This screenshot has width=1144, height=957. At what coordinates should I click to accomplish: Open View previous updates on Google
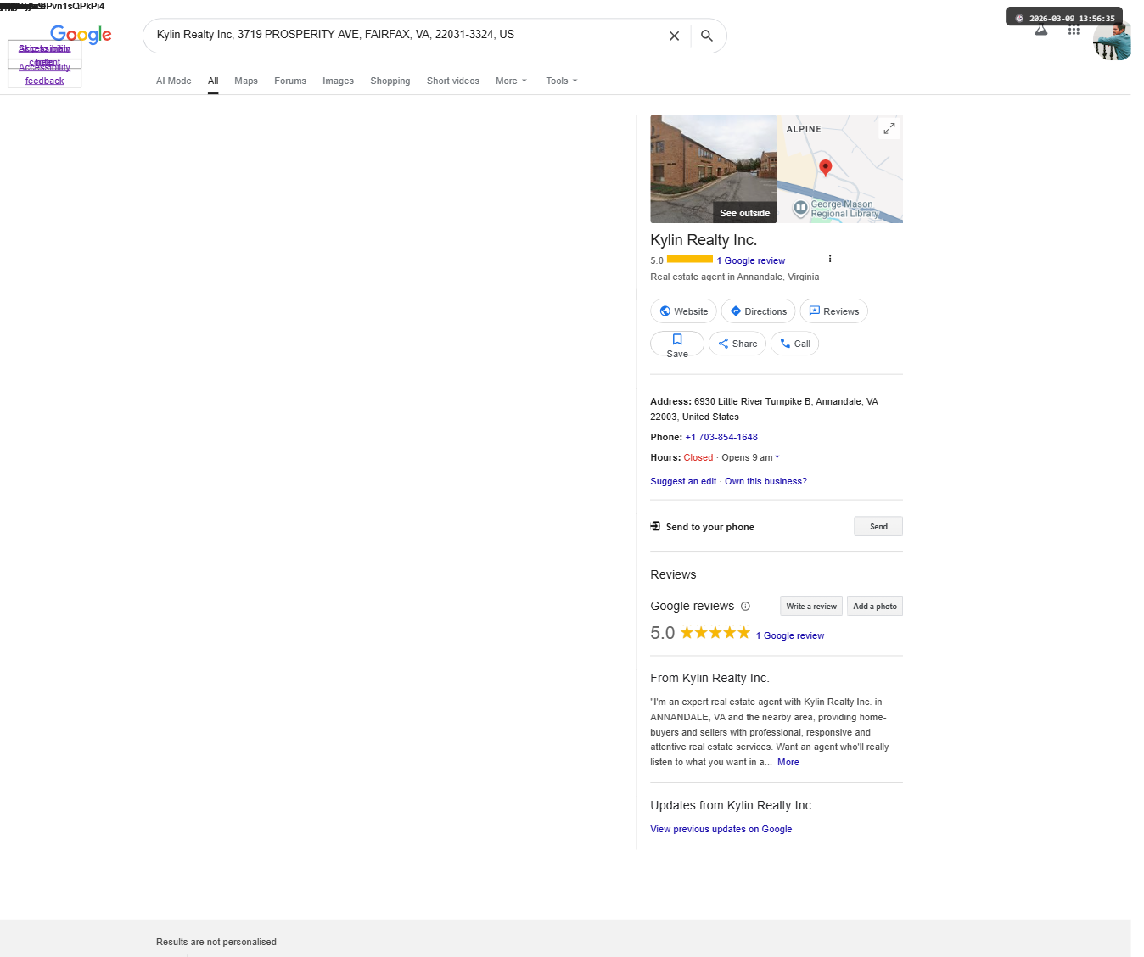[721, 829]
